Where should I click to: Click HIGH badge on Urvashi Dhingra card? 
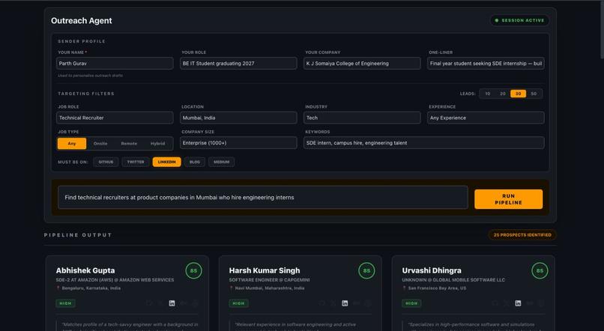coord(411,303)
